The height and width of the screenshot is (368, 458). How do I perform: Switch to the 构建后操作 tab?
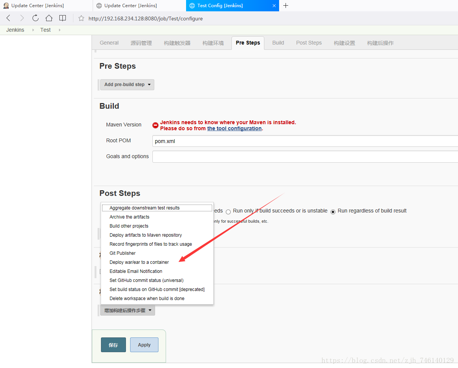tap(380, 43)
